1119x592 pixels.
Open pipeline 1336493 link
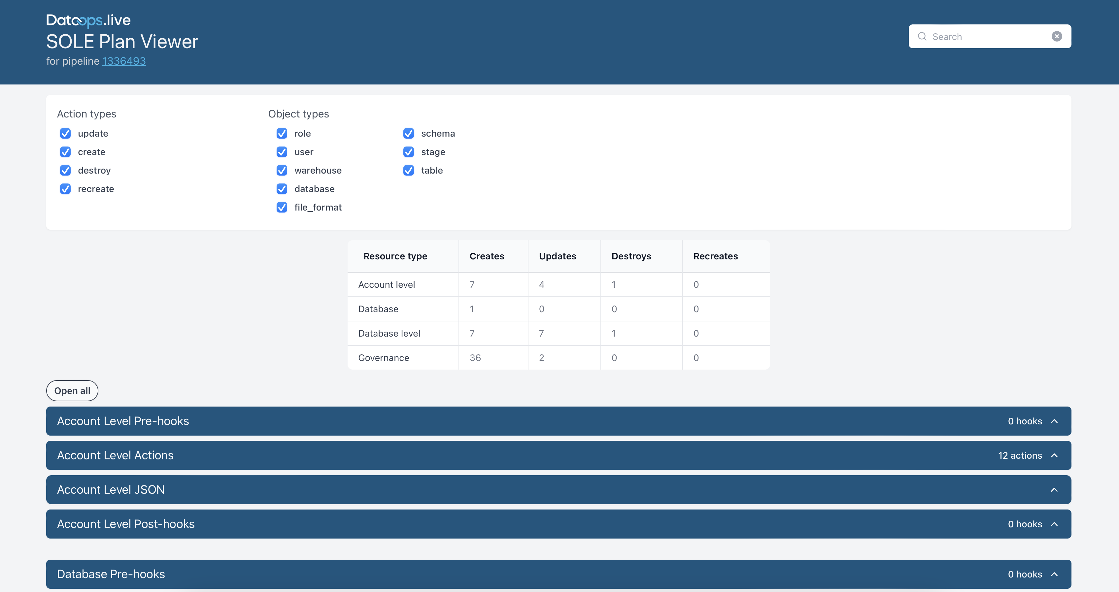coord(124,61)
